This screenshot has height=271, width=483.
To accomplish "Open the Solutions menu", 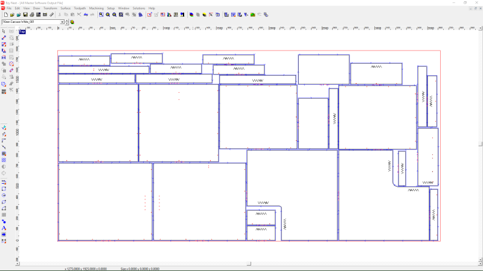I will [x=139, y=8].
